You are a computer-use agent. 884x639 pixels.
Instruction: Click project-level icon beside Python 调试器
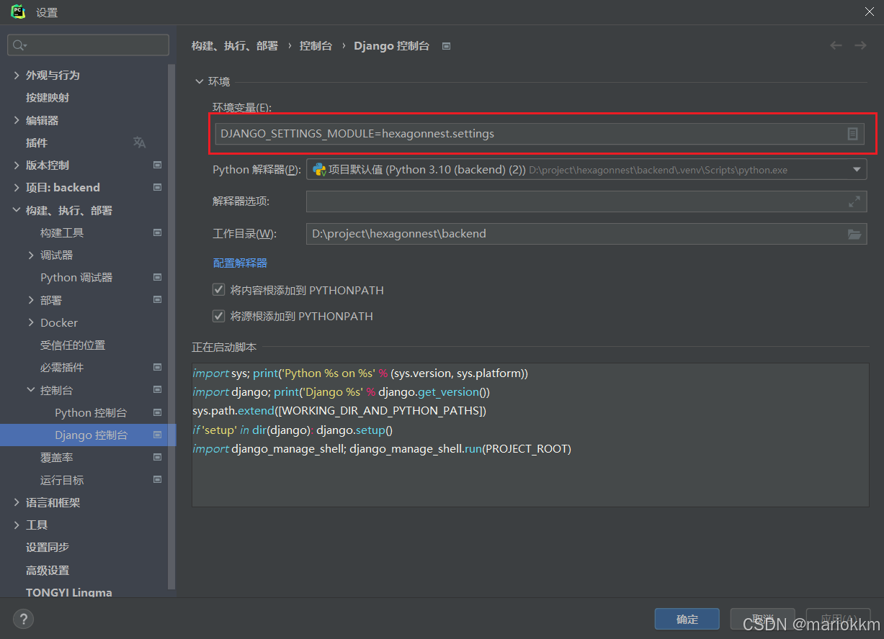(x=158, y=277)
